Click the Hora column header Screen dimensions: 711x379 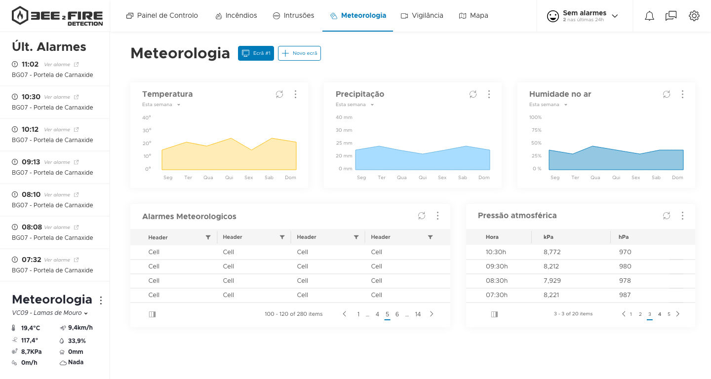(x=492, y=237)
